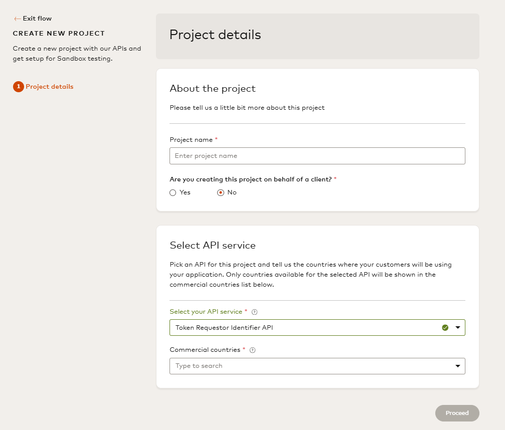505x430 pixels.
Task: Click the client project question text
Action: [251, 179]
